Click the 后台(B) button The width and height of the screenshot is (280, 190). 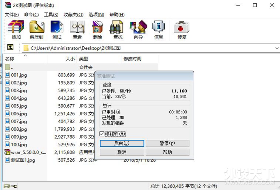pos(122,143)
